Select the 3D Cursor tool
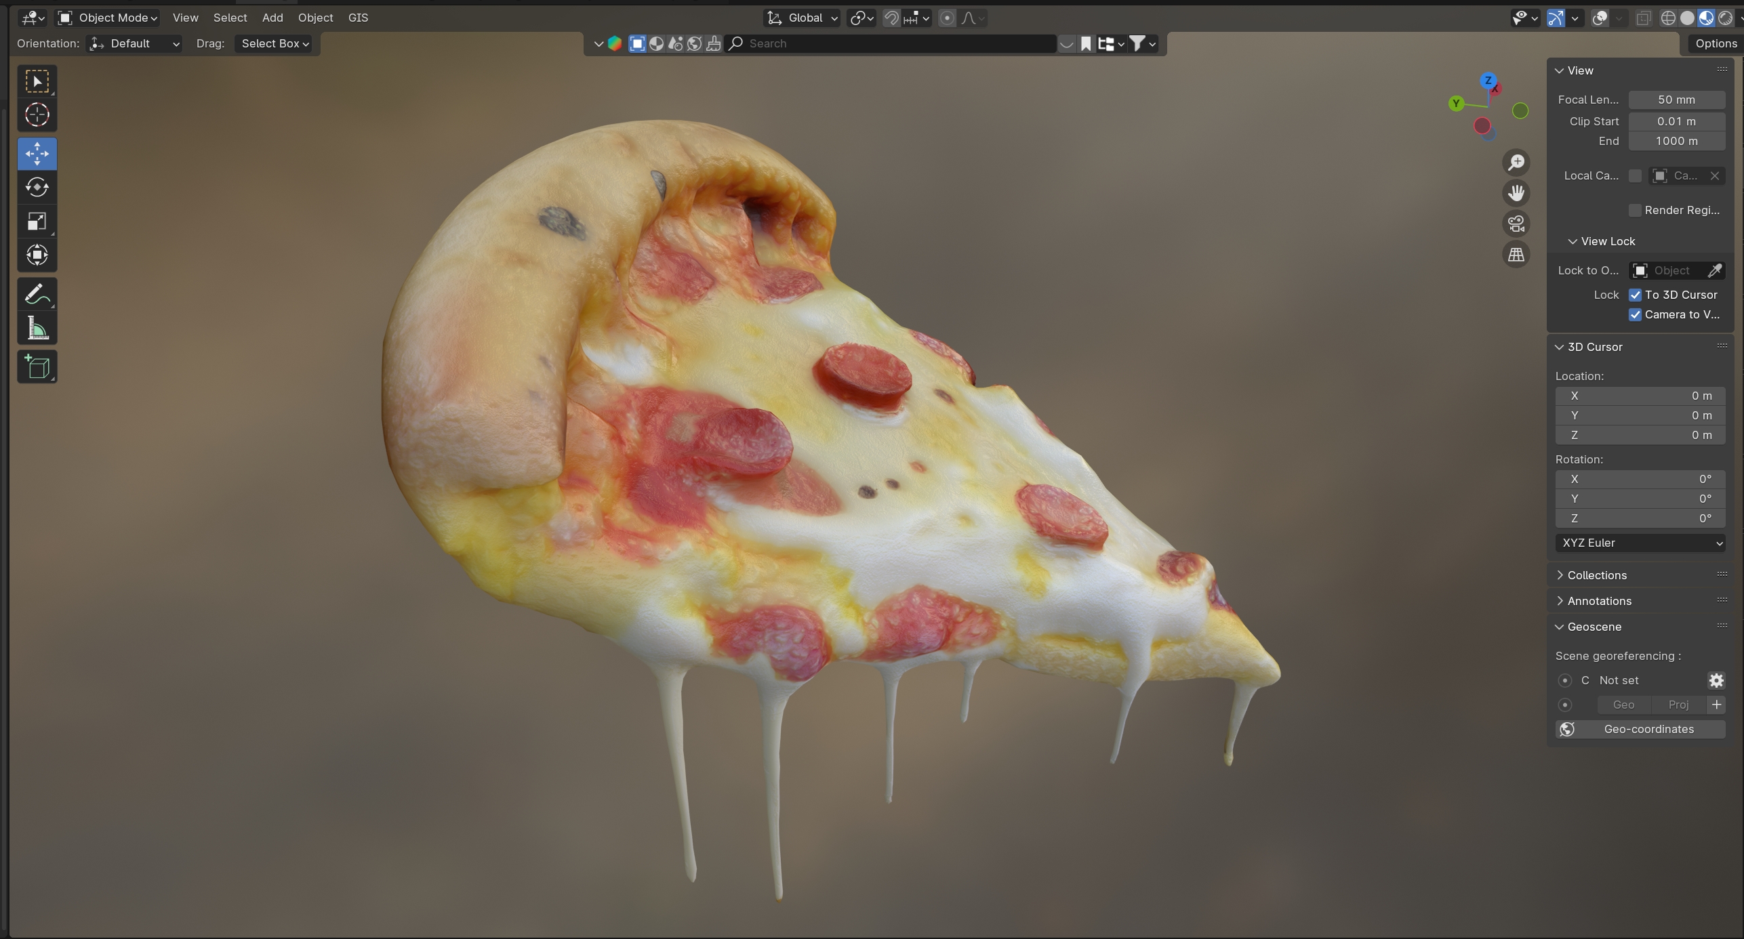 [x=37, y=115]
